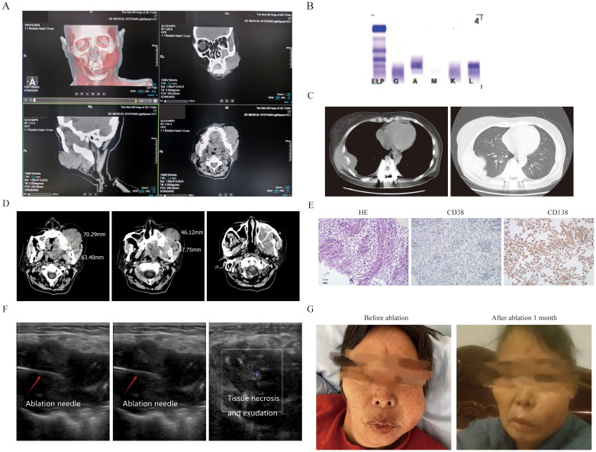Click the G lane label on the gel
The width and height of the screenshot is (596, 452).
[x=396, y=82]
